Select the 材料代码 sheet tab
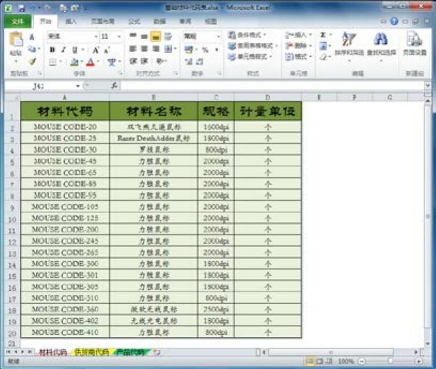This screenshot has width=436, height=369. point(53,352)
